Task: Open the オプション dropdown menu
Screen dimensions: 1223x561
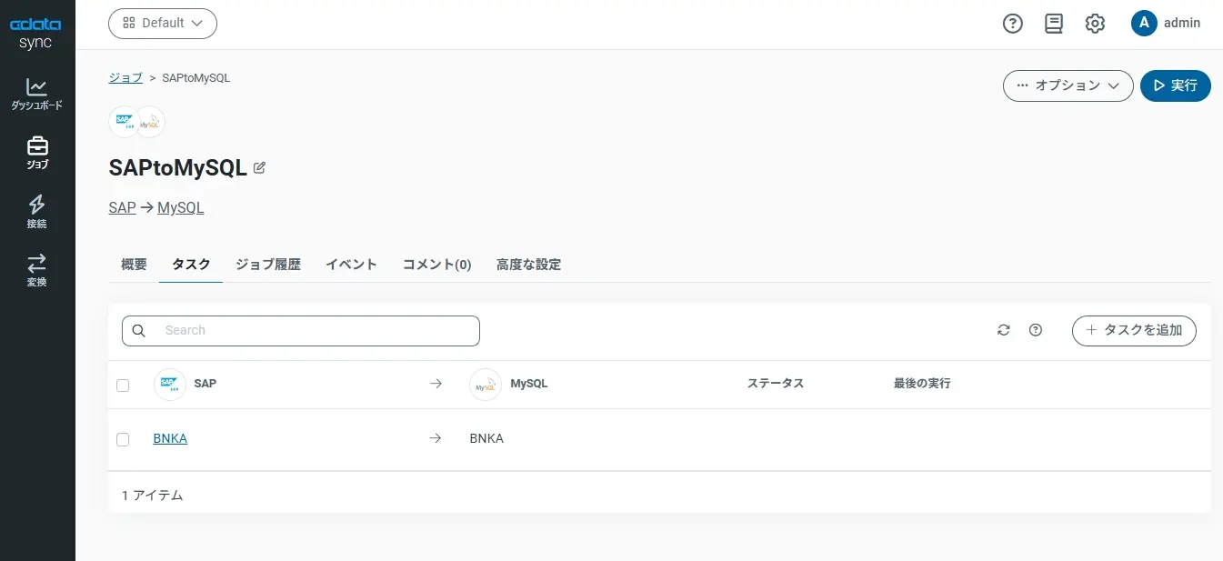Action: click(x=1068, y=85)
